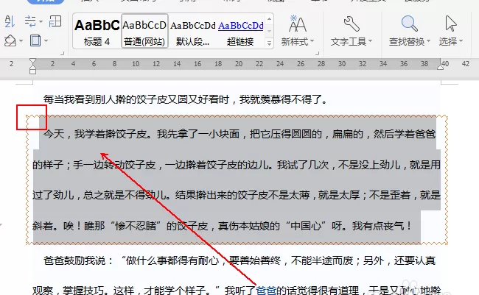
Task: Apply the 标题 4 style
Action: (97, 31)
